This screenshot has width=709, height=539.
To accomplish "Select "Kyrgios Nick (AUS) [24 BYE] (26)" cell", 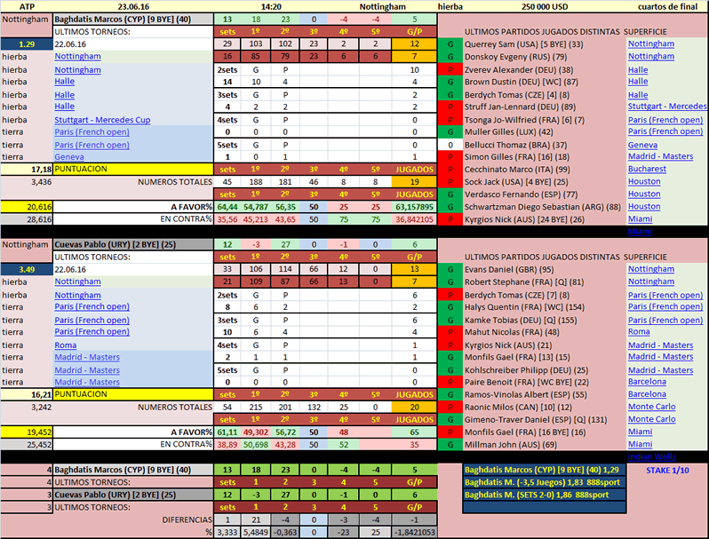I will tap(545, 219).
